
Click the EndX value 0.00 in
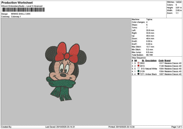(149, 41)
